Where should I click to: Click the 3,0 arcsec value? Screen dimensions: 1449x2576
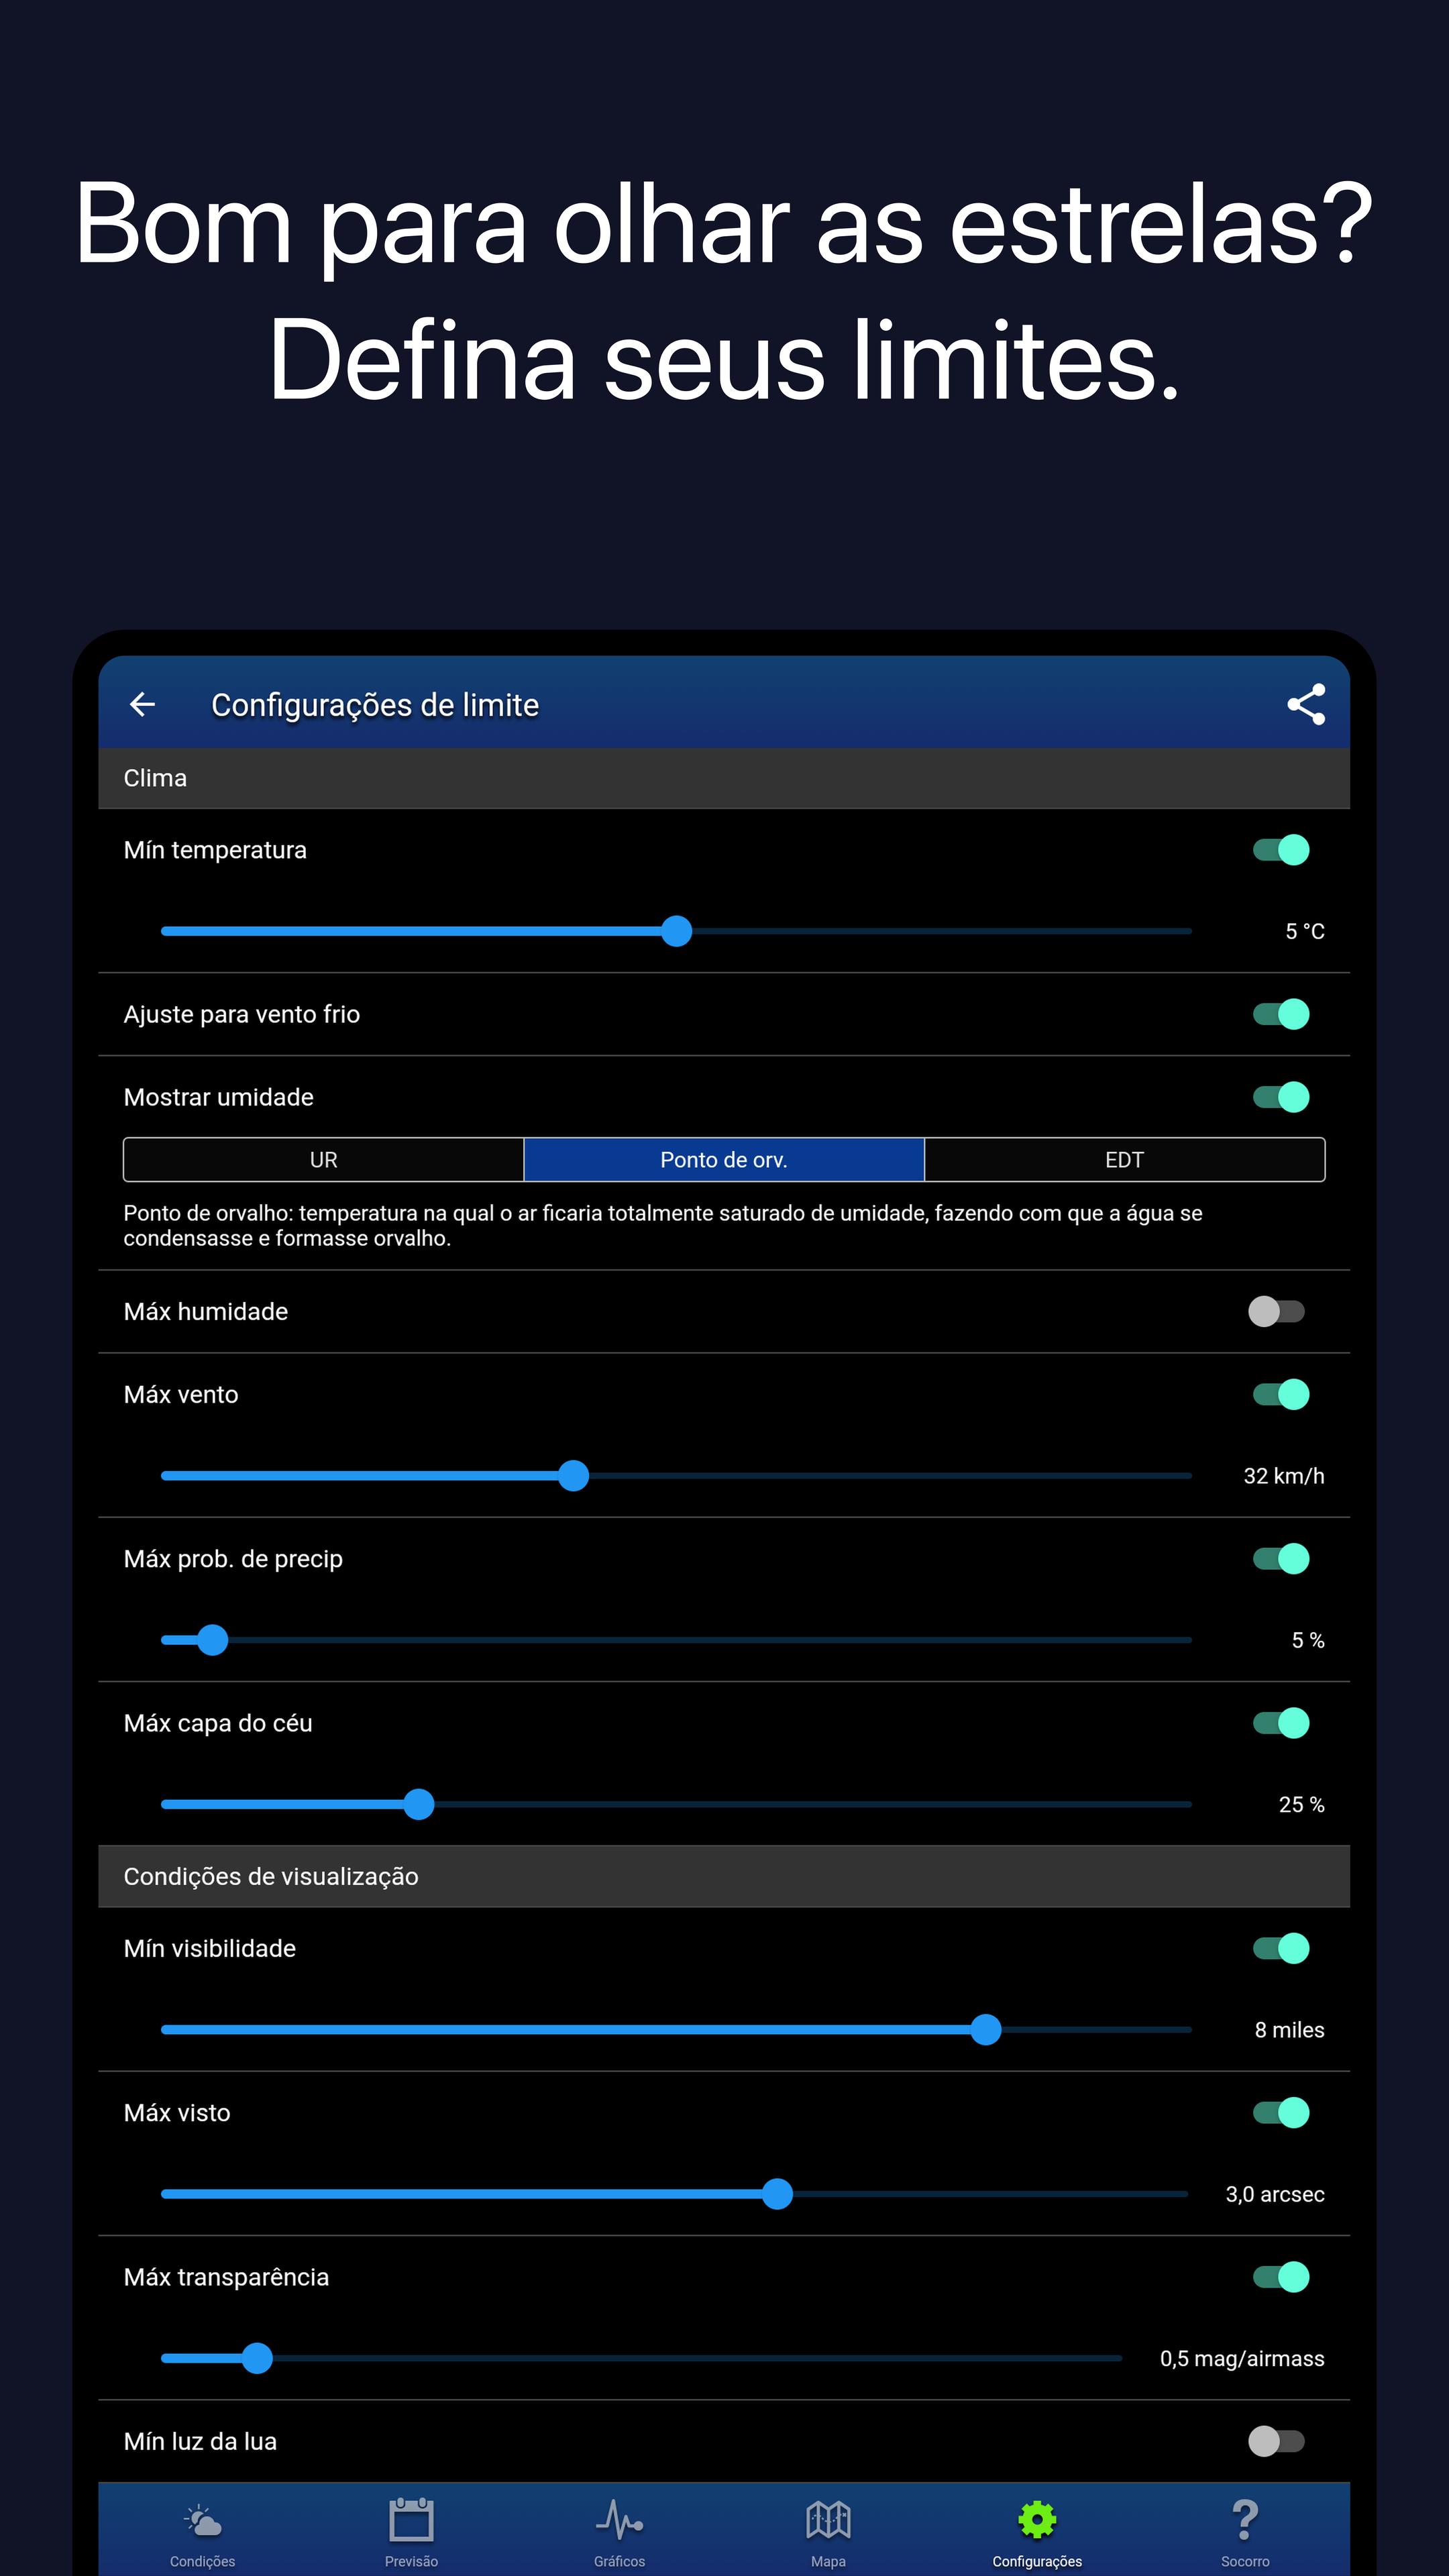(1275, 2194)
